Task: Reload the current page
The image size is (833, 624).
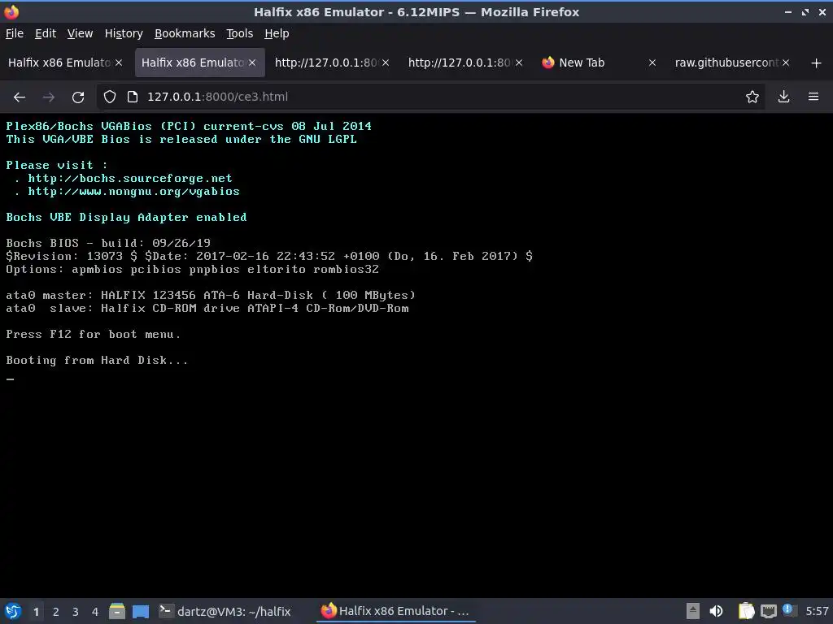Action: coord(78,97)
